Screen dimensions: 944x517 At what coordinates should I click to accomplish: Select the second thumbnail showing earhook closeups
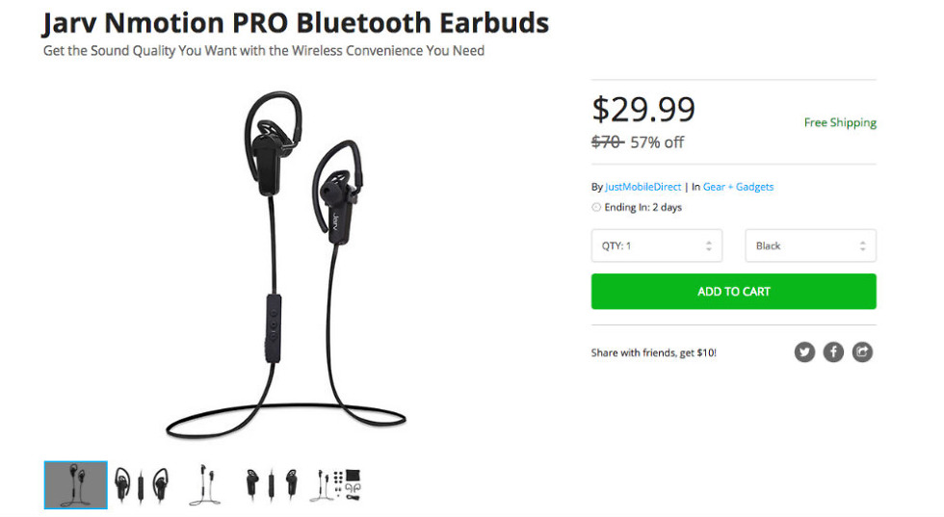pos(143,484)
